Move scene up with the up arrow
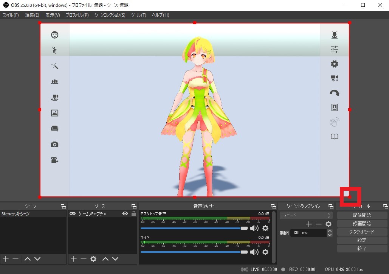This screenshot has width=389, height=274. (28, 259)
